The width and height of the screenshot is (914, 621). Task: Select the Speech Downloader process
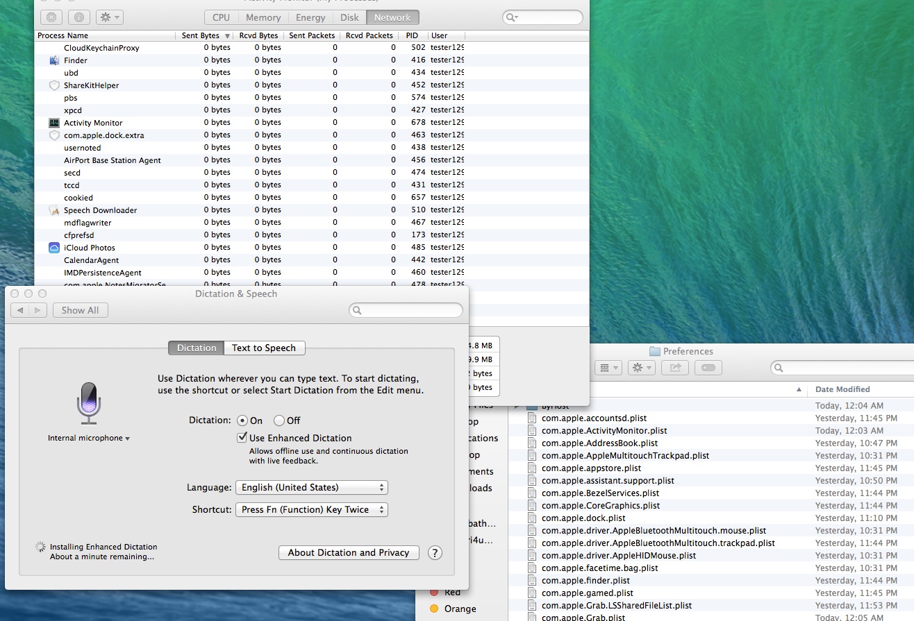point(100,210)
